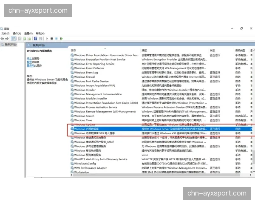This screenshot has width=255, height=204.
Task: Open the 文件(F) menu
Action: [6, 34]
